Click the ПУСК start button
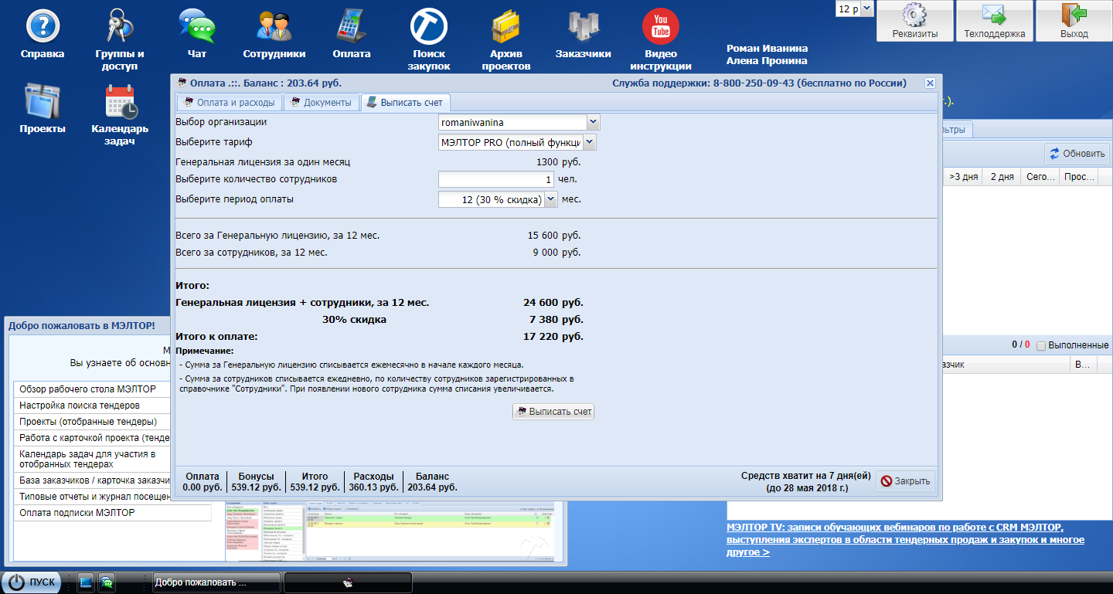This screenshot has height=594, width=1113. coord(34,582)
